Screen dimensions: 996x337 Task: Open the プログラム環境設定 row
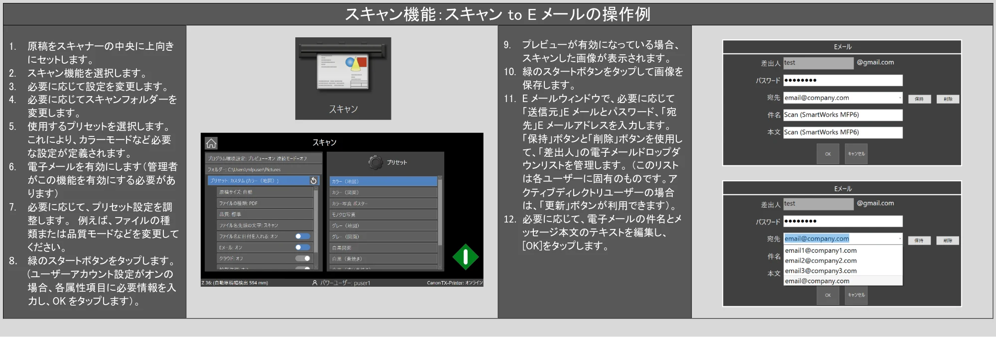pos(263,158)
